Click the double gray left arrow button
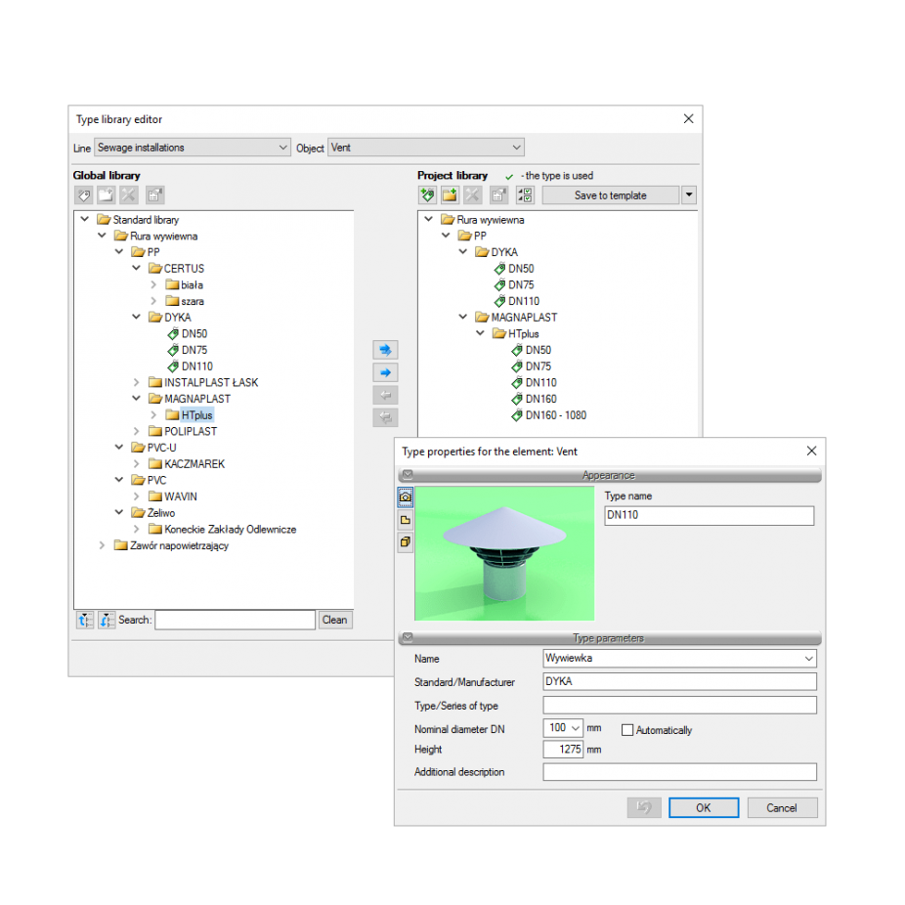The width and height of the screenshot is (905, 905). (x=385, y=417)
